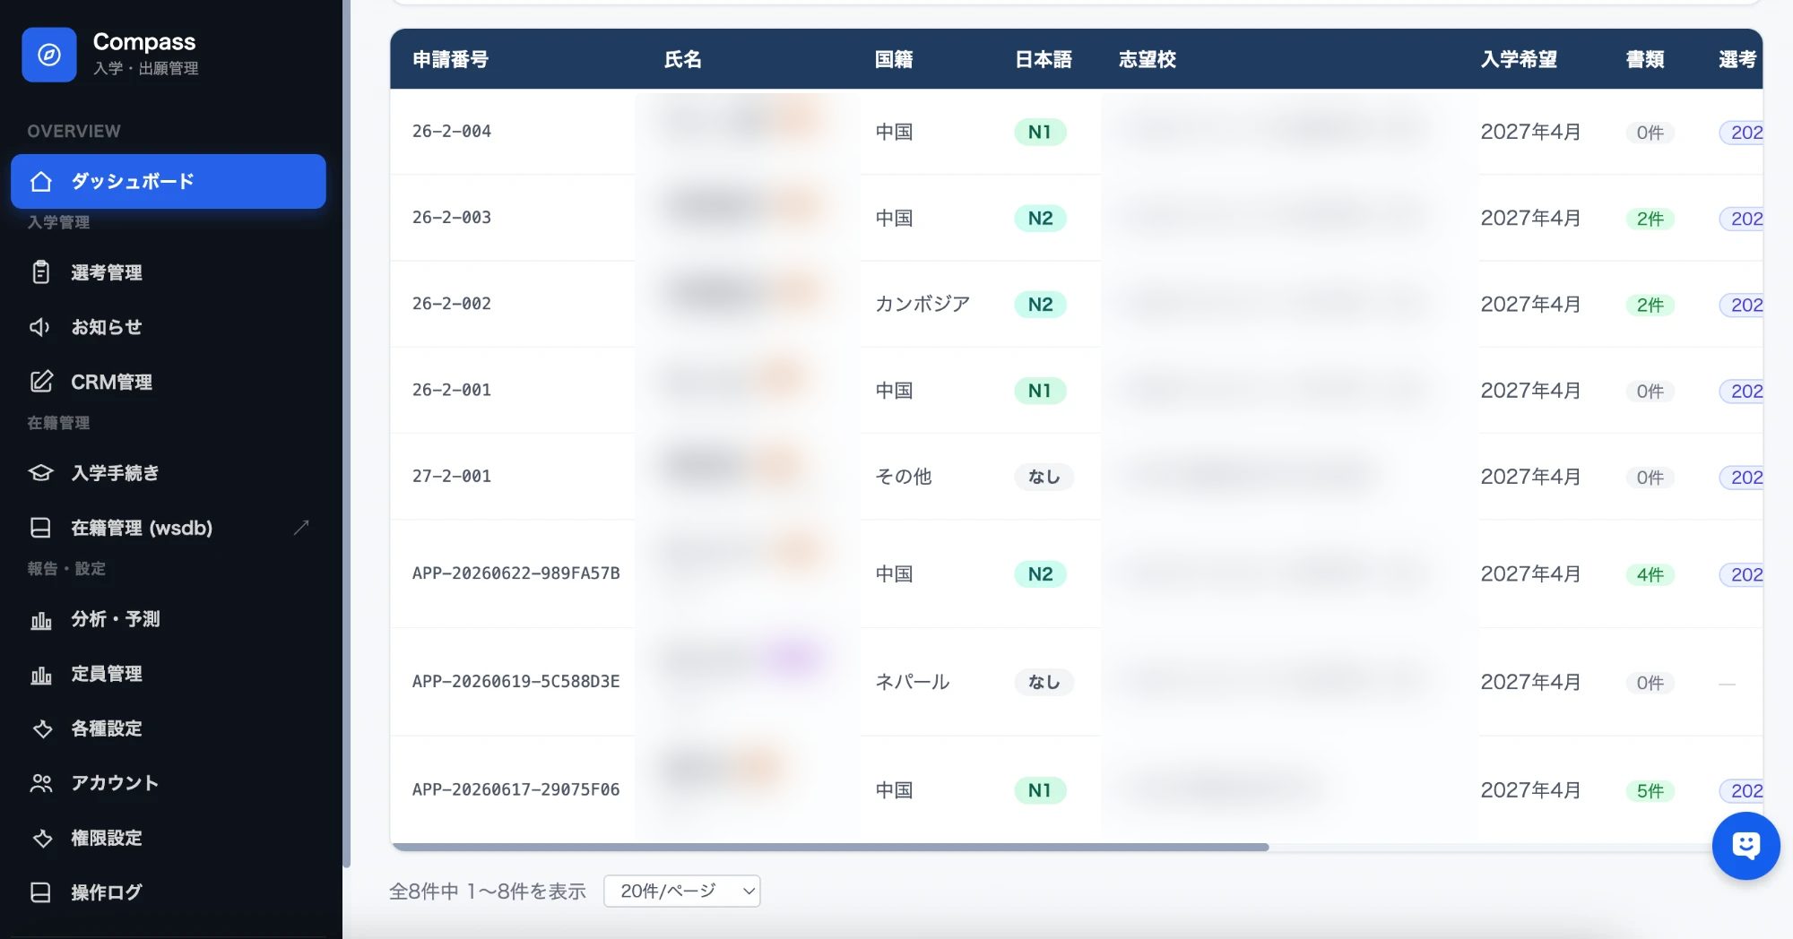
Task: Click the external link arrow beside 在籍管理
Action: point(301,528)
